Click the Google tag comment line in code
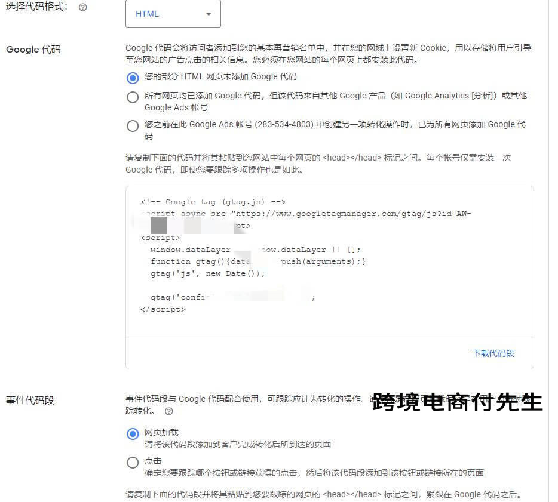This screenshot has height=502, width=558. coord(212,202)
